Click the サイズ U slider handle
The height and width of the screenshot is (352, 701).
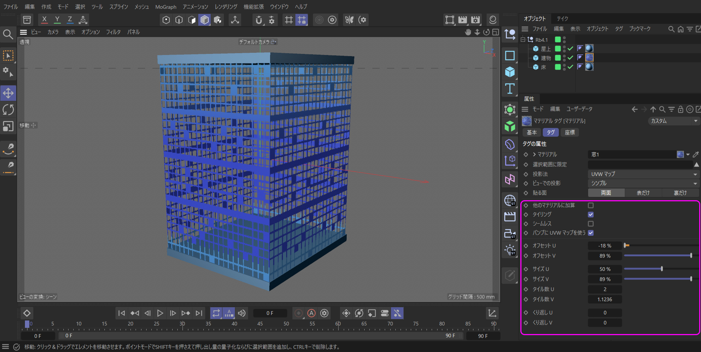tap(662, 269)
